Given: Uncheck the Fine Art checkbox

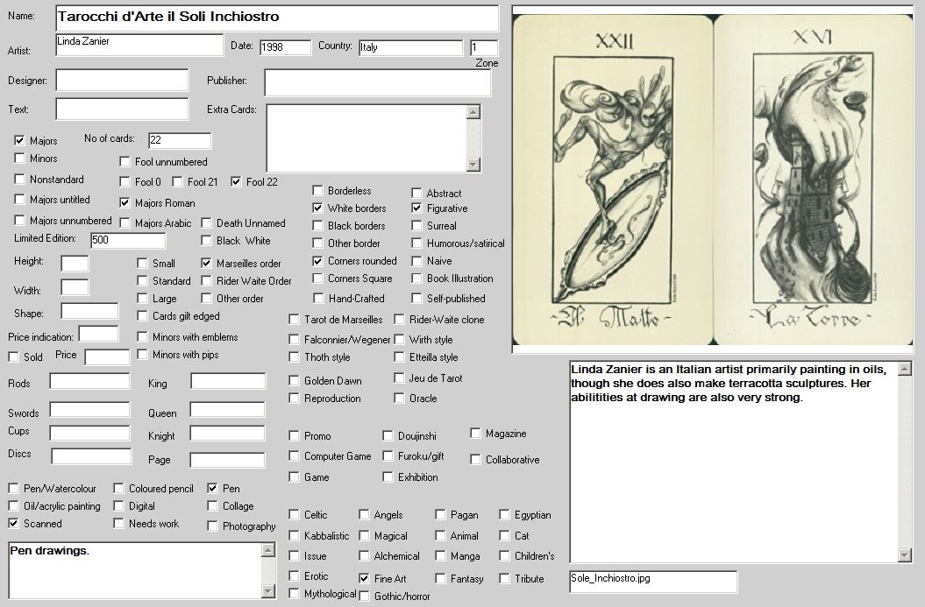Looking at the screenshot, I should click(x=364, y=579).
